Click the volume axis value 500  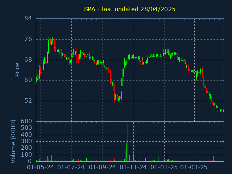26,128
